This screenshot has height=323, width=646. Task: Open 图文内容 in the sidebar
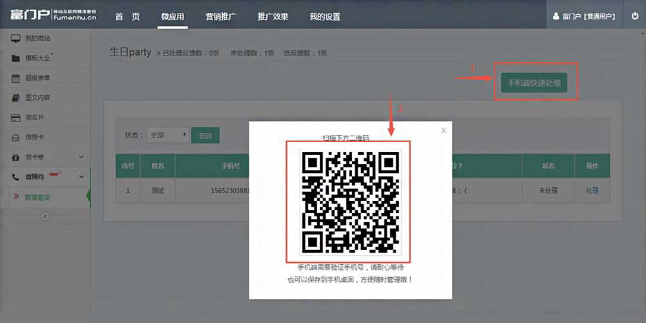[x=38, y=98]
